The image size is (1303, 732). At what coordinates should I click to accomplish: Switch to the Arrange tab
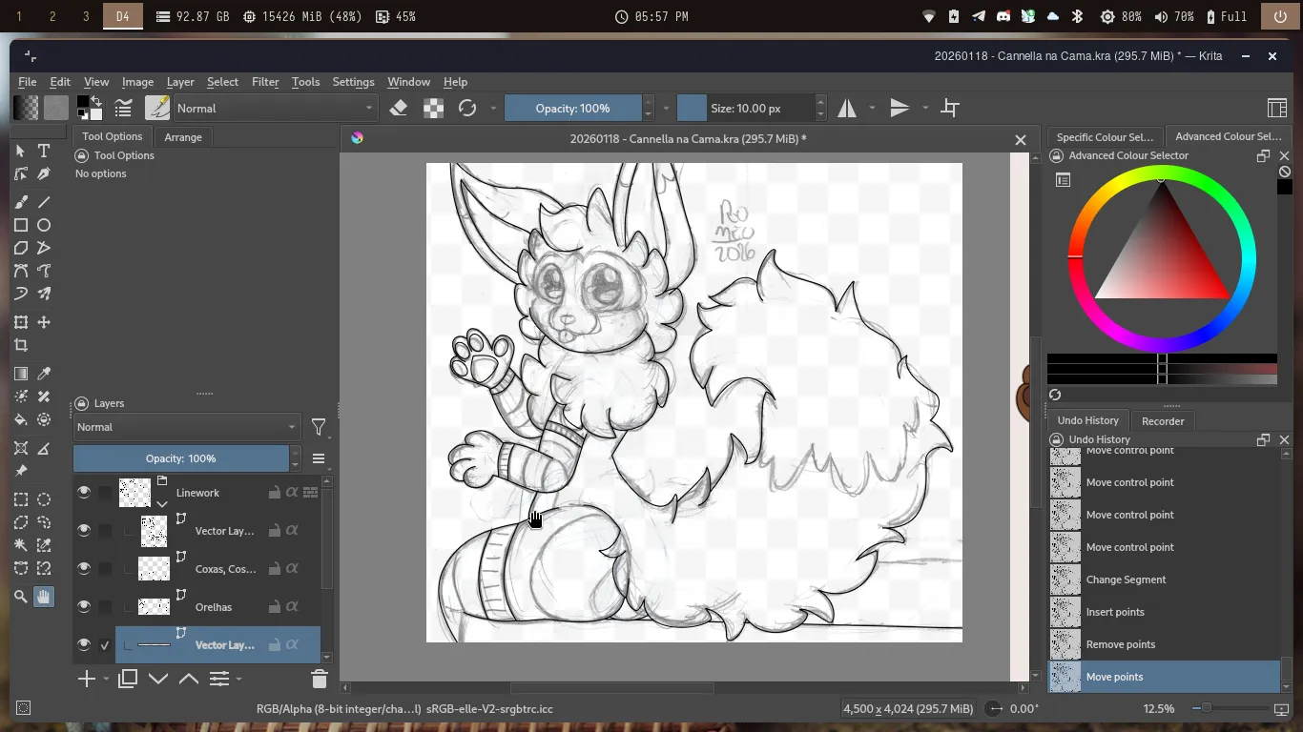[183, 137]
